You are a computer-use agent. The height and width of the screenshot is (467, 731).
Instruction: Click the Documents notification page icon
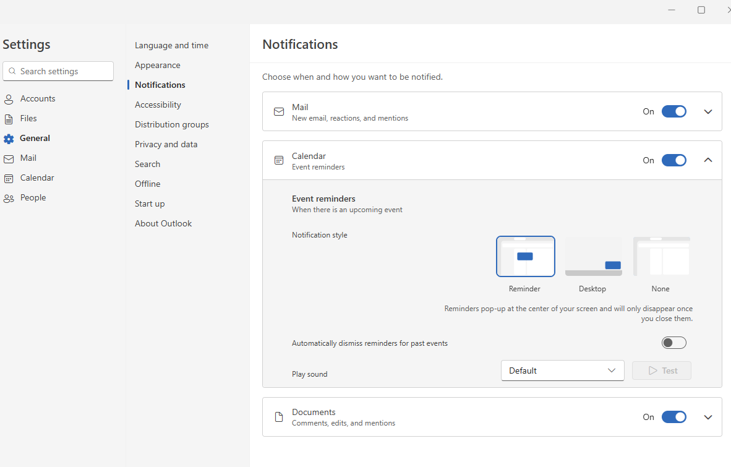(278, 417)
